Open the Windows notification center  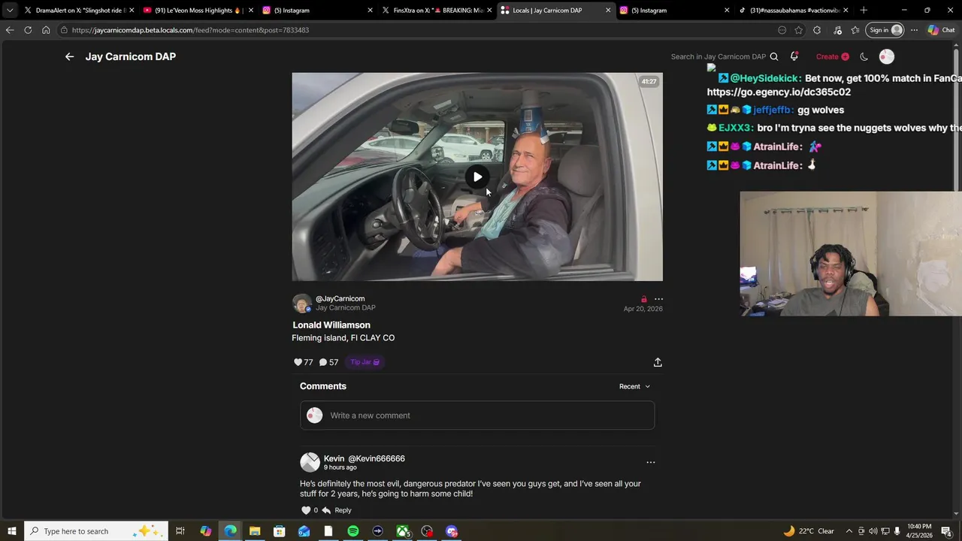coord(946,531)
